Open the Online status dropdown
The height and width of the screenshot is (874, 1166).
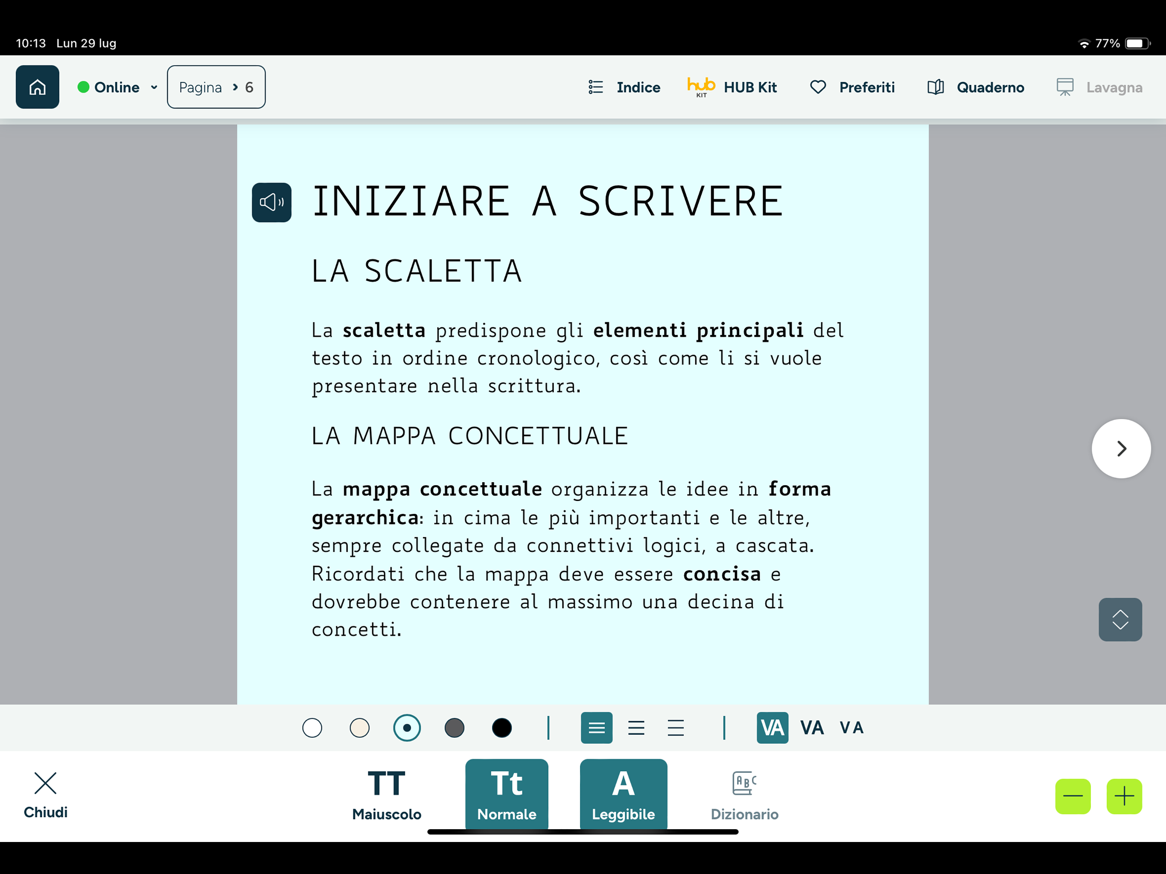pyautogui.click(x=117, y=87)
